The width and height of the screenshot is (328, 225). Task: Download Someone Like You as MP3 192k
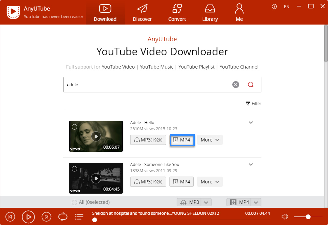coord(148,182)
